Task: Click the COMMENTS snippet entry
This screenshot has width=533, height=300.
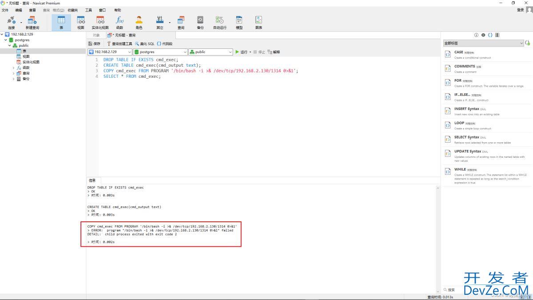Action: pos(488,68)
